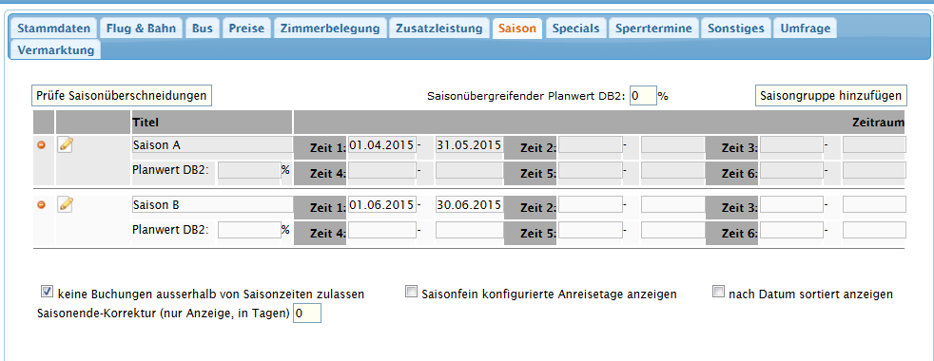Focus Saison B Zeit 5 end field

(673, 230)
